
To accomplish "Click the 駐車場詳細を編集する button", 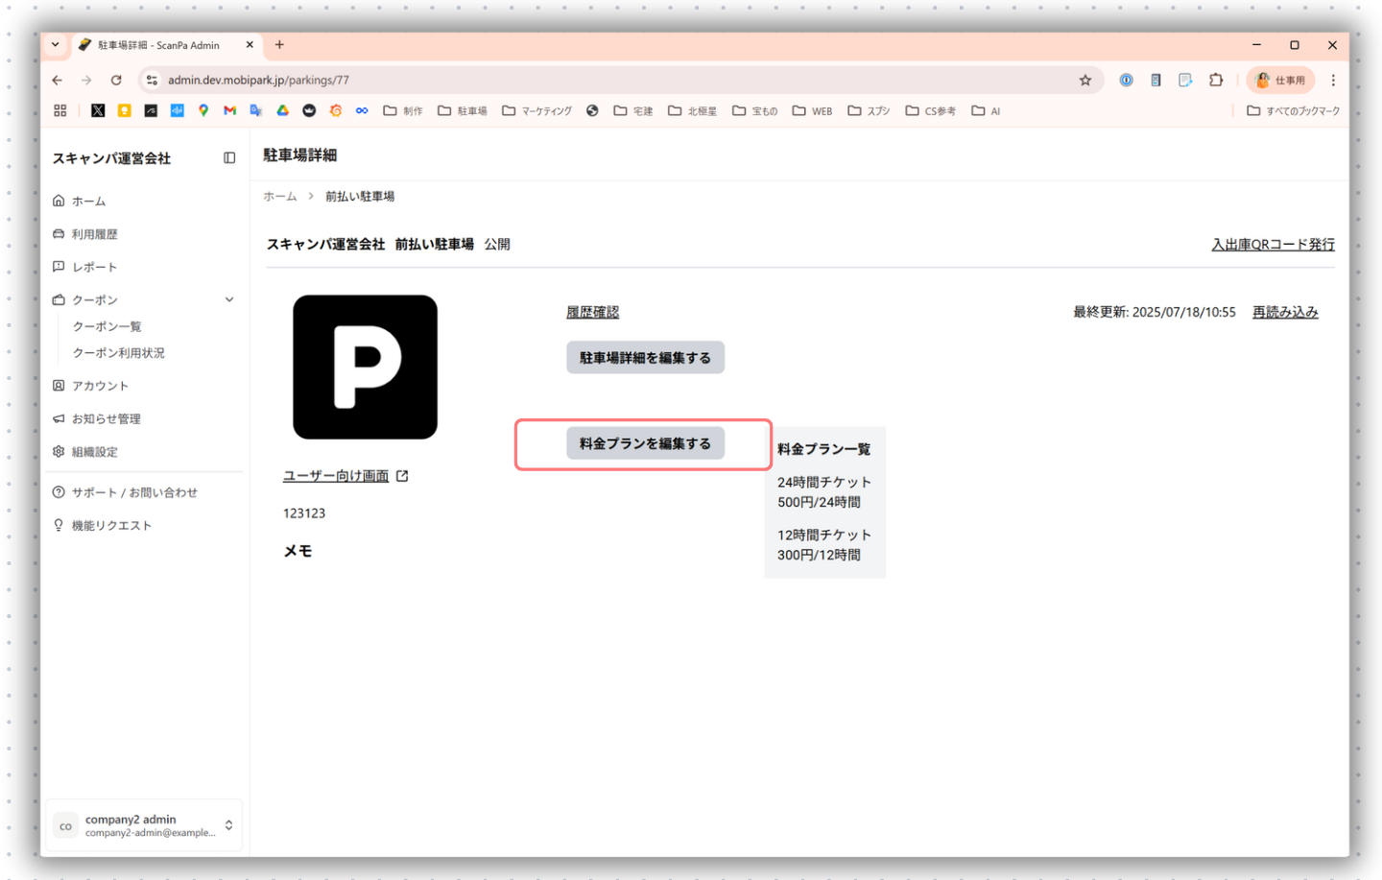I will pyautogui.click(x=645, y=357).
